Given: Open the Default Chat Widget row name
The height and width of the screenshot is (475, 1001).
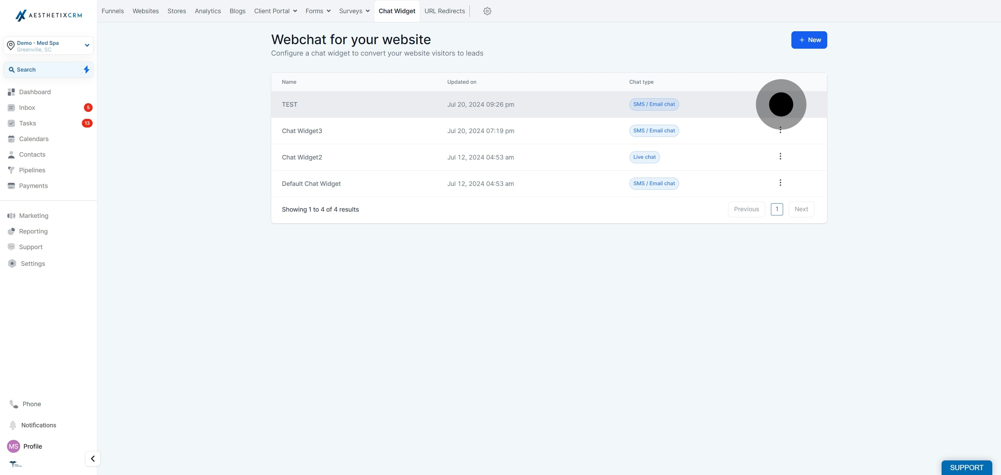Looking at the screenshot, I should coord(311,184).
